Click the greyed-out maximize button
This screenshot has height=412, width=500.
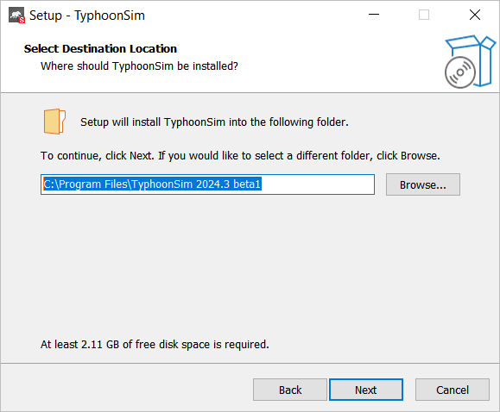click(x=424, y=15)
